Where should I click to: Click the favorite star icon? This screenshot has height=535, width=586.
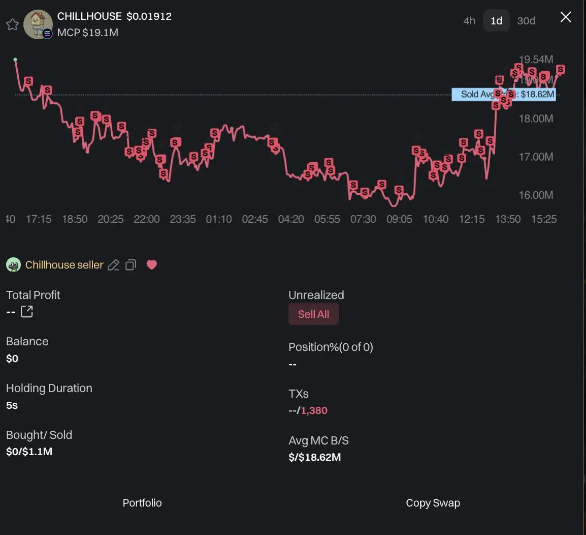coord(13,24)
